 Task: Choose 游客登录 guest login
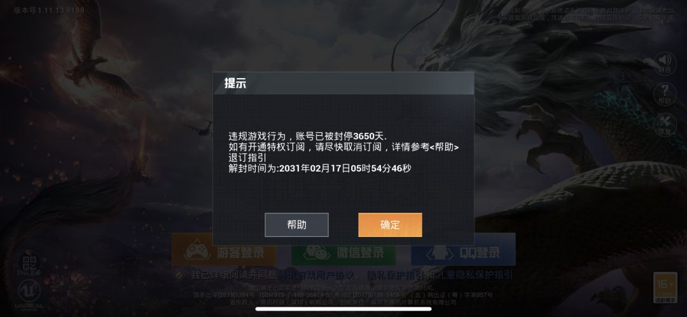pyautogui.click(x=224, y=250)
